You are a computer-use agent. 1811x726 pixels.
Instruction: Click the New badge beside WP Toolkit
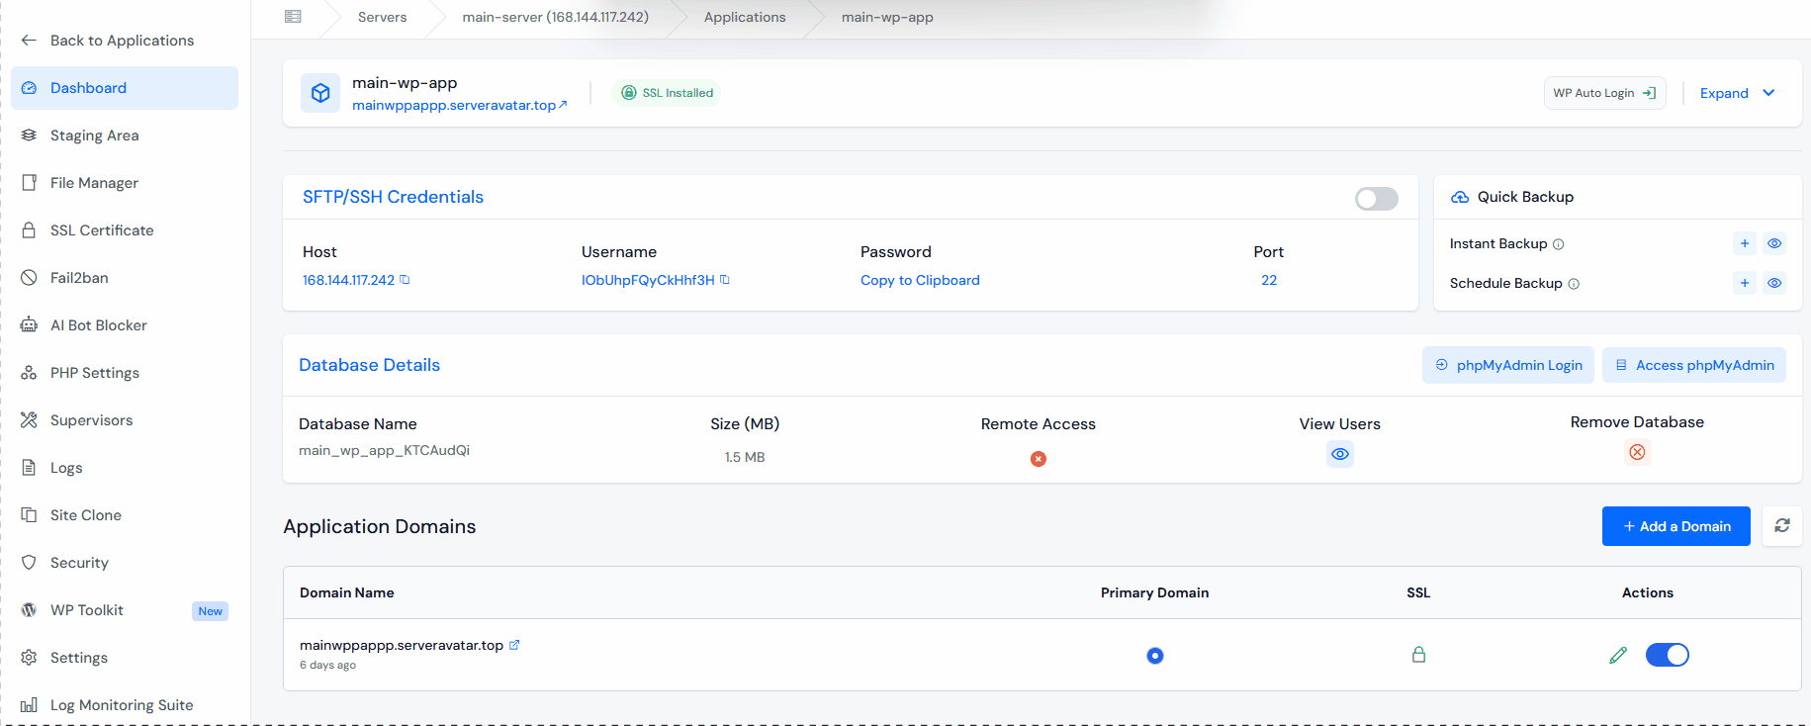point(210,611)
